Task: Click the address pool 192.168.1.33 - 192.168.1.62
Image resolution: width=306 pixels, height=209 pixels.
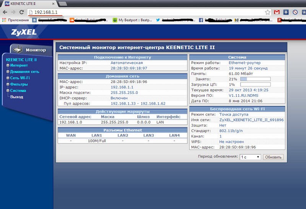Action: [138, 103]
